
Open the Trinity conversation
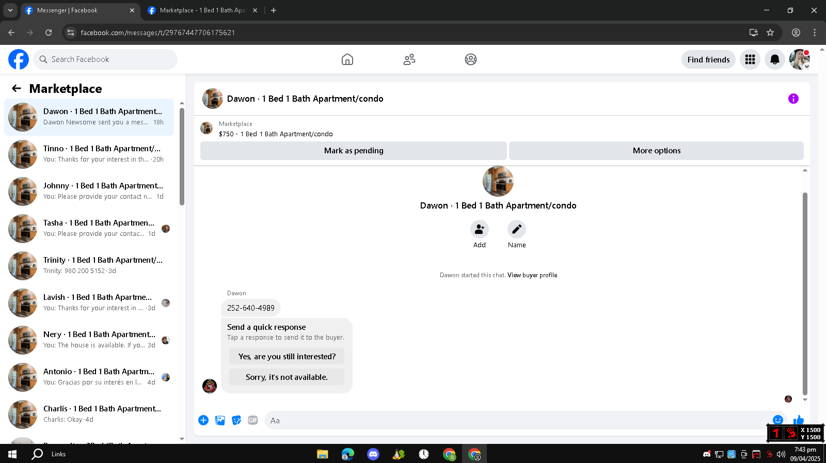[x=89, y=266]
